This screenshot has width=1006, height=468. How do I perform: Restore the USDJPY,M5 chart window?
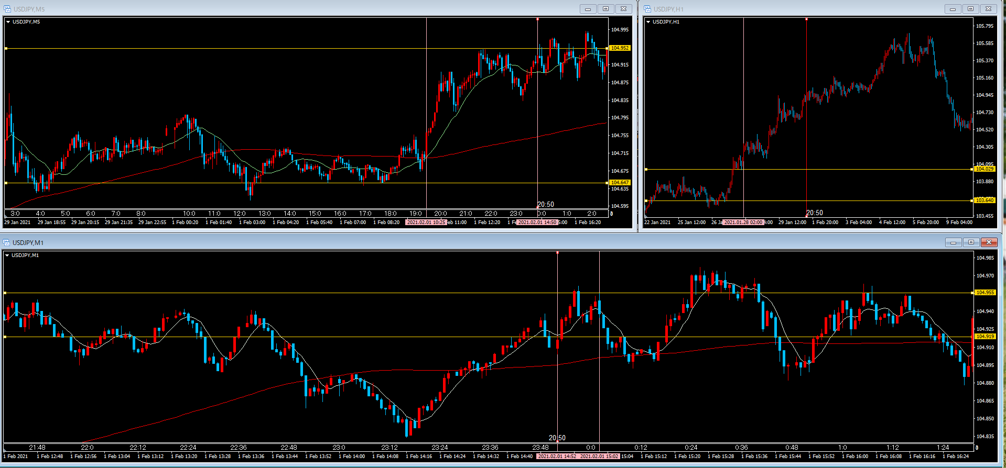pyautogui.click(x=605, y=9)
